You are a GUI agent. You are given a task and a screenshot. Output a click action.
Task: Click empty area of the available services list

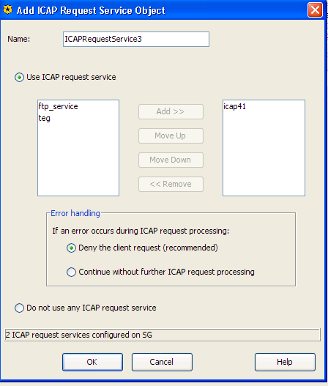click(78, 160)
